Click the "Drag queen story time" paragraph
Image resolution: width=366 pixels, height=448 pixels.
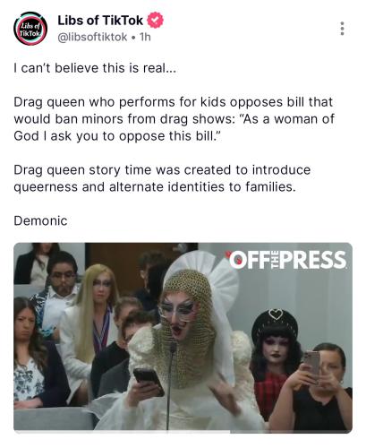pos(162,178)
